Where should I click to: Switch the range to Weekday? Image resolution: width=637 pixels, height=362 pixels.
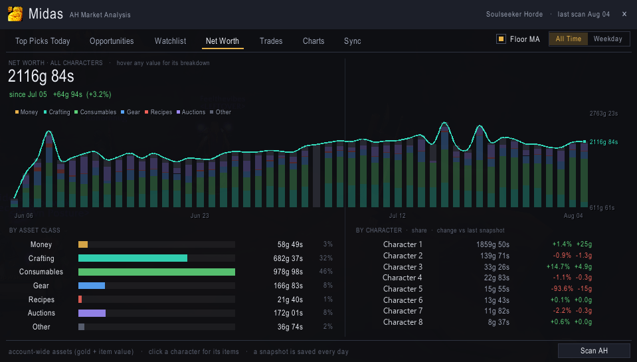(x=608, y=39)
